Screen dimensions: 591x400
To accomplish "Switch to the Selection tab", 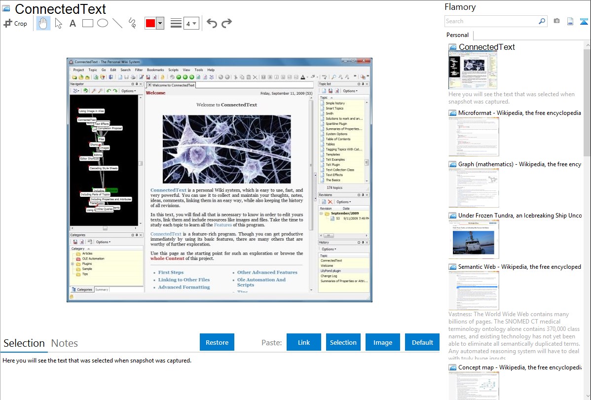I will 24,343.
